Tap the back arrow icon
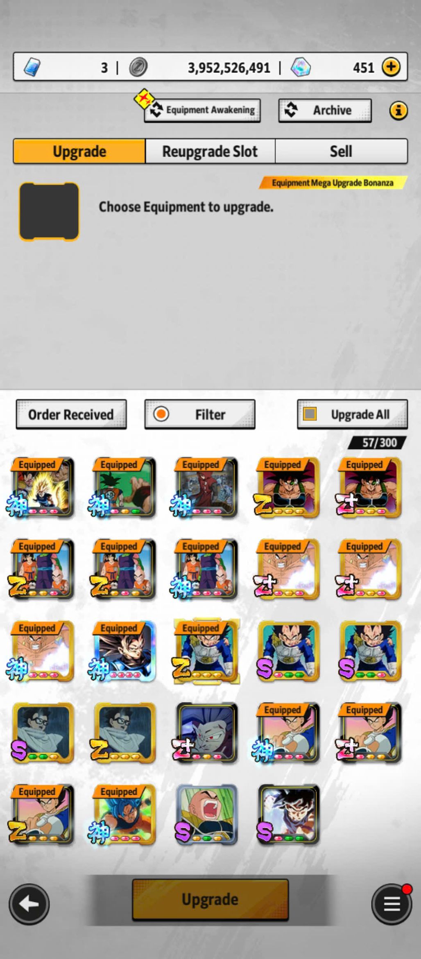 click(x=29, y=904)
